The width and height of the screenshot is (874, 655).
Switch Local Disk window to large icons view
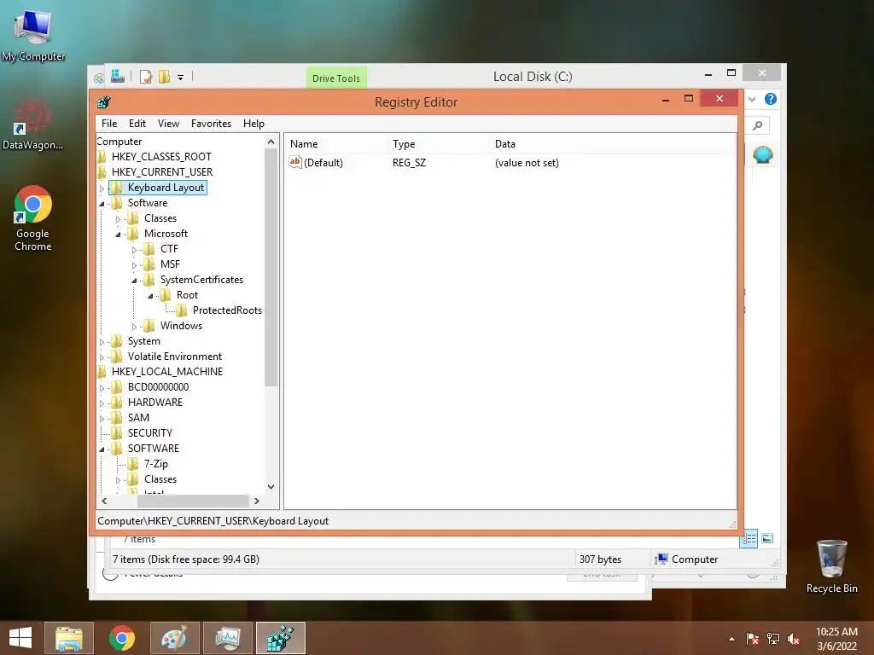pyautogui.click(x=767, y=538)
